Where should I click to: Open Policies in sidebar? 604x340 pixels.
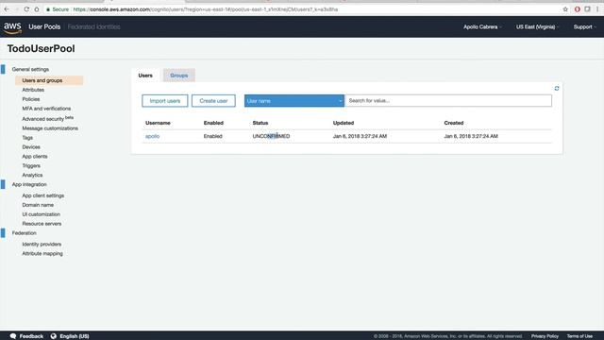click(x=31, y=99)
